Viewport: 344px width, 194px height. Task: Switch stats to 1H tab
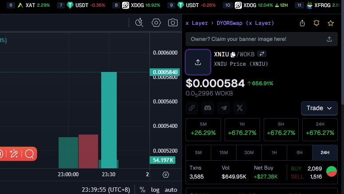click(x=274, y=153)
